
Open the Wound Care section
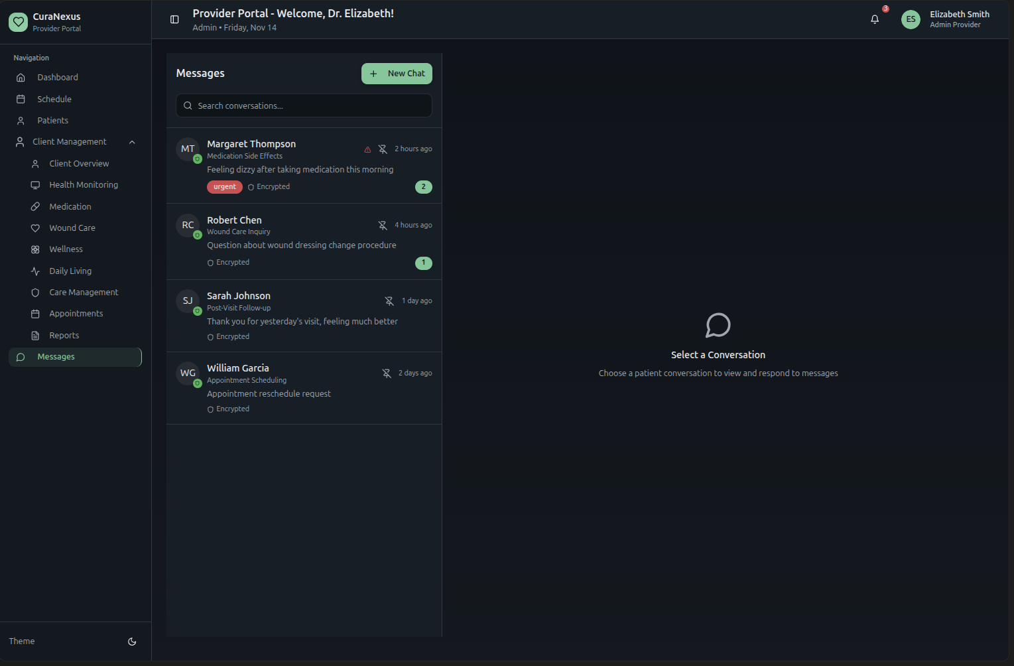click(x=72, y=228)
